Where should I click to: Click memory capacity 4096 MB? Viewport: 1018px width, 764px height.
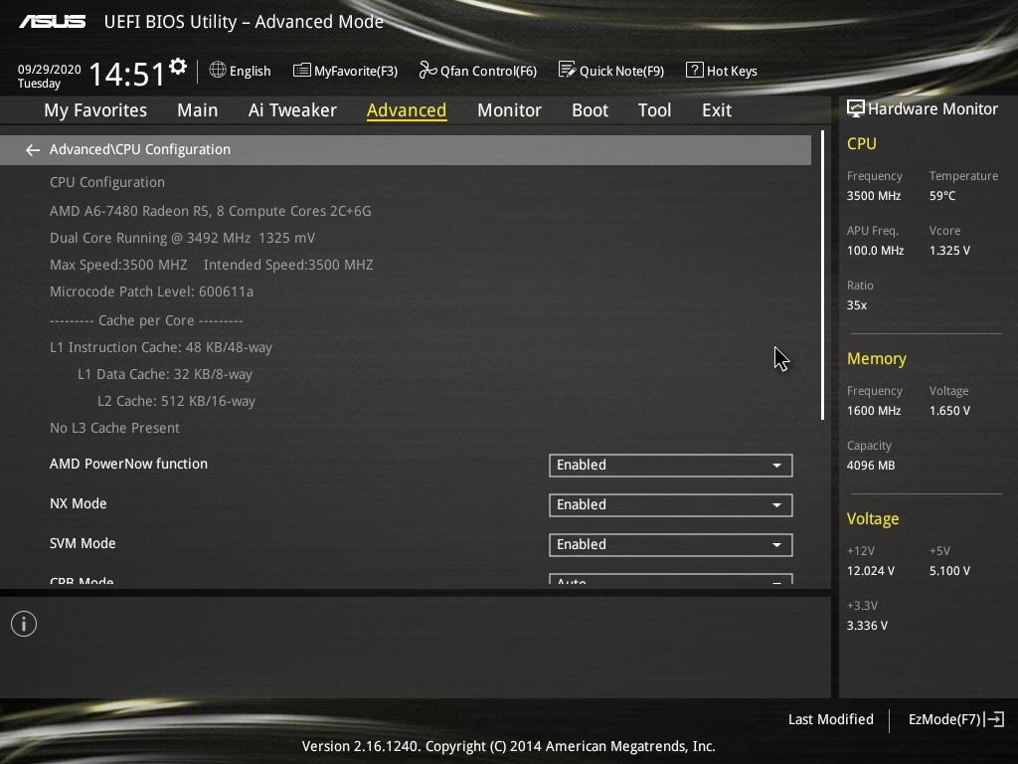[x=871, y=466]
